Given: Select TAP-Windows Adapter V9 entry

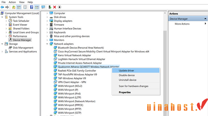Looking at the screenshot, I should (x=72, y=78).
